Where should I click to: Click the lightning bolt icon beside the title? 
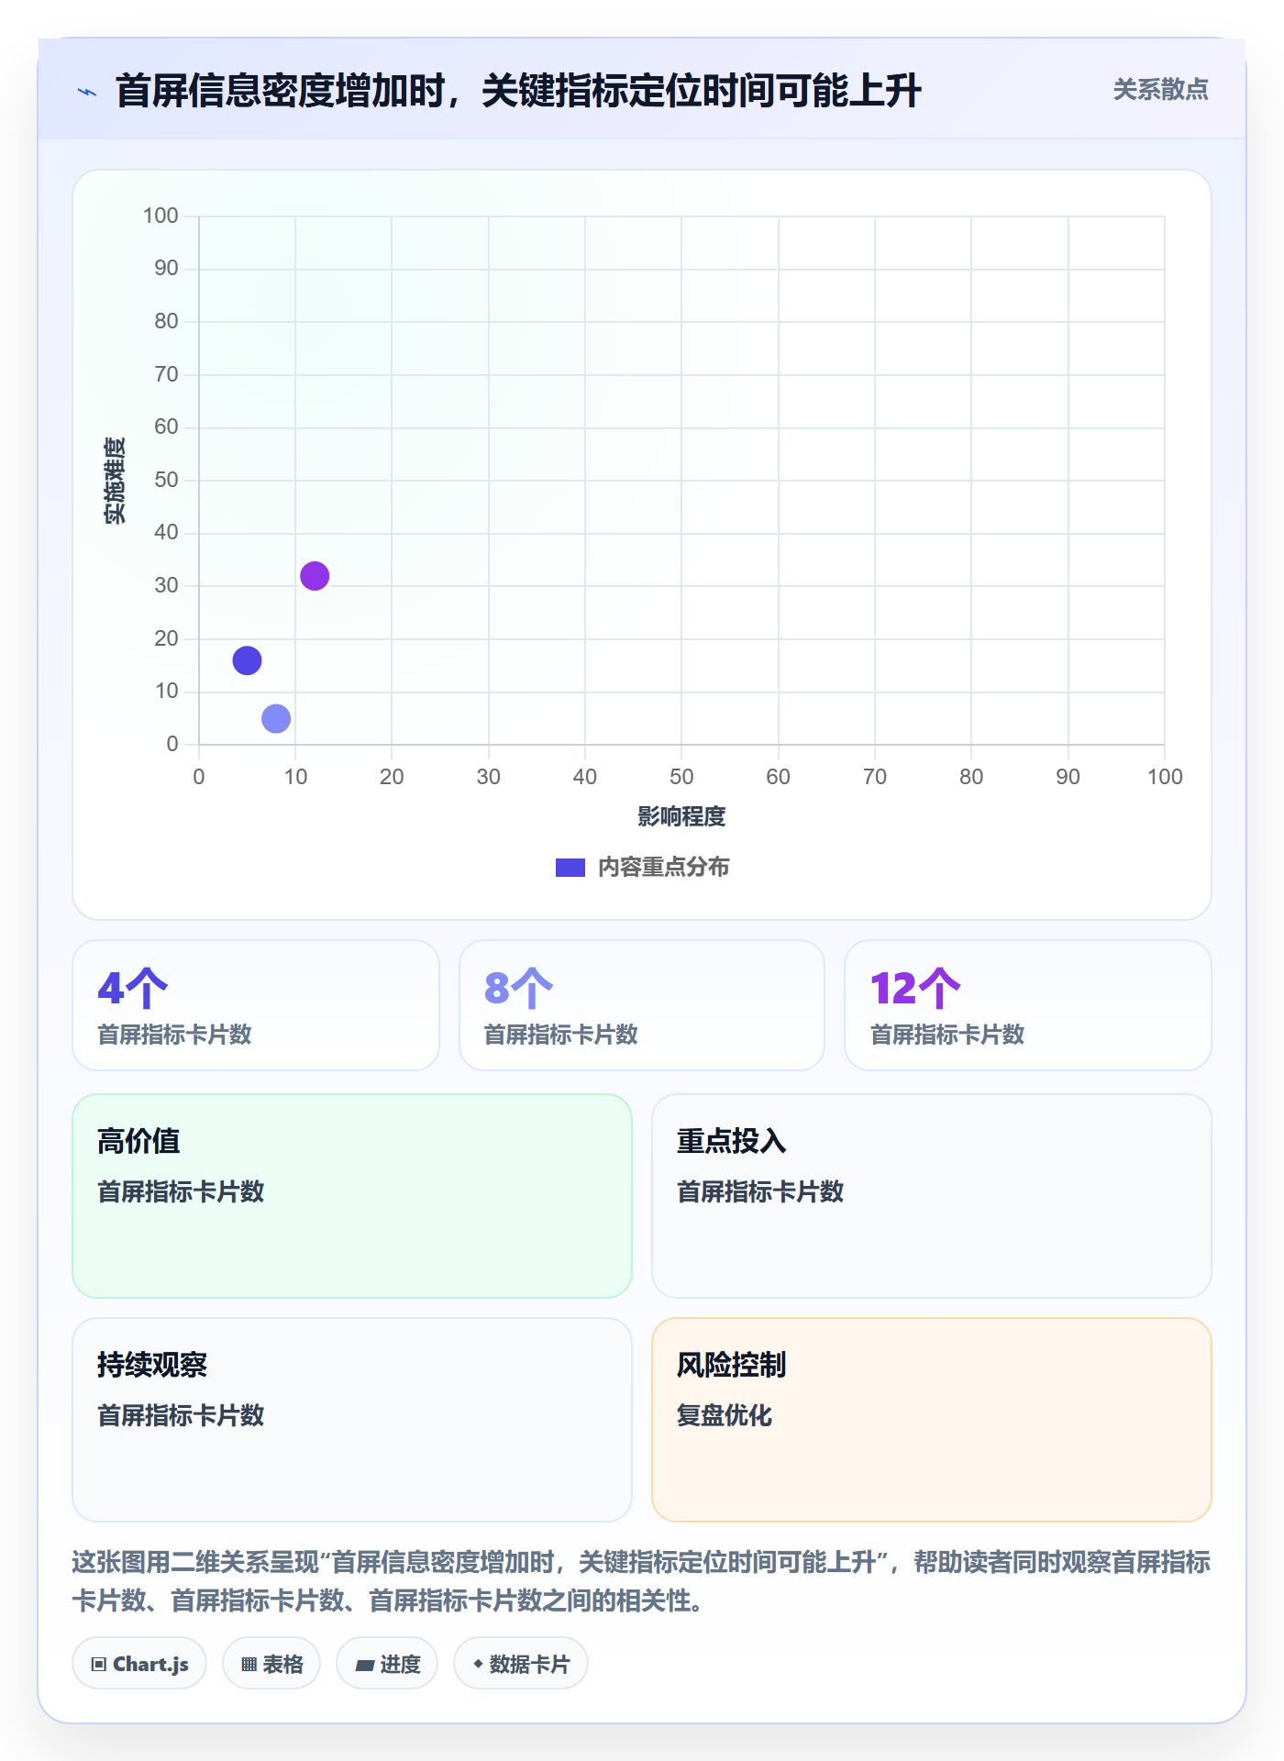(87, 92)
